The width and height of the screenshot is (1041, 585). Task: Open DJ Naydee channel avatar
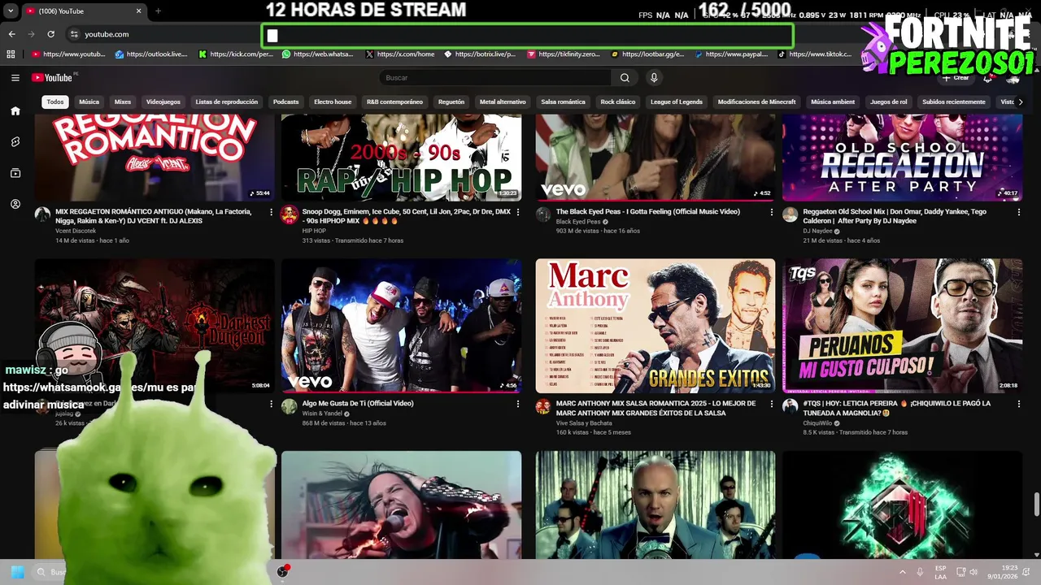(x=790, y=214)
